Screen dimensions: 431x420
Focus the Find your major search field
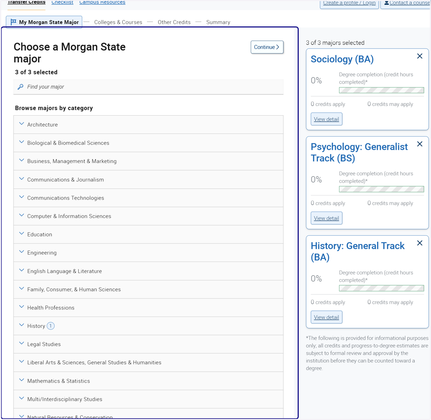[148, 87]
